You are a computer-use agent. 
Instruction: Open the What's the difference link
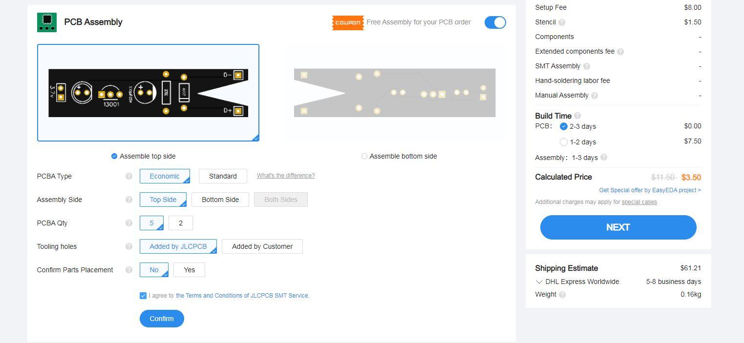coord(286,176)
